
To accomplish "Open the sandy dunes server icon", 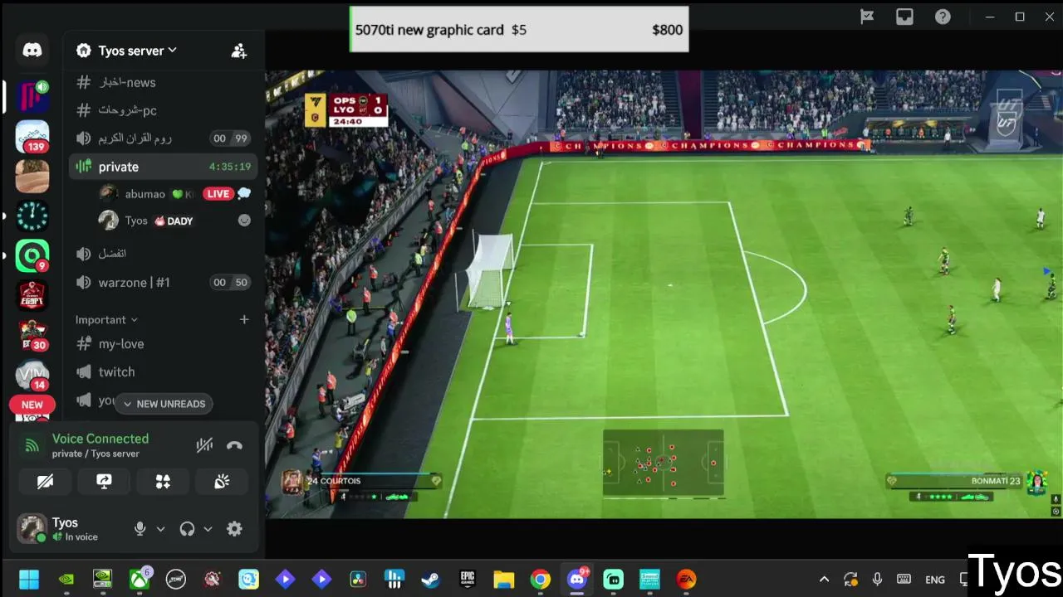I will coord(32,176).
